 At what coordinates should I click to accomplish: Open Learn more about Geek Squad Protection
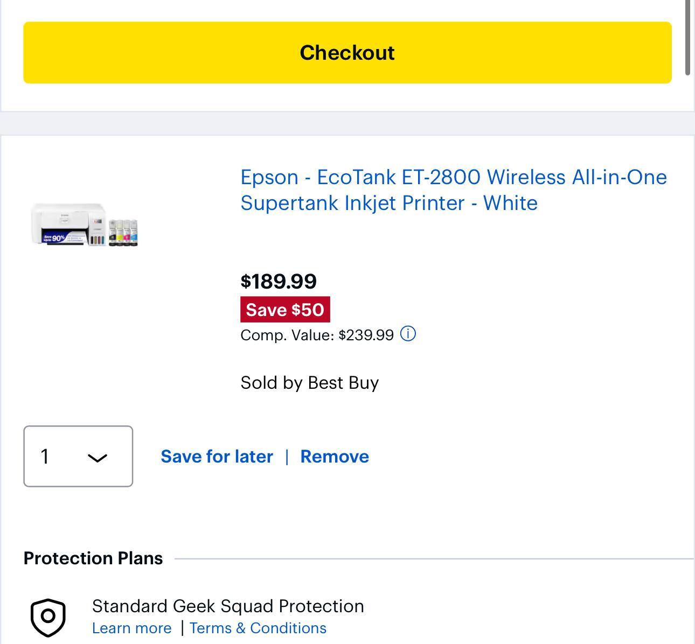coord(131,628)
